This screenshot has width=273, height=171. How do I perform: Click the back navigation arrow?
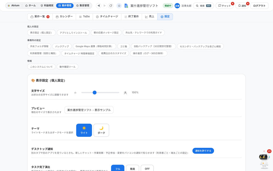click(x=99, y=5)
